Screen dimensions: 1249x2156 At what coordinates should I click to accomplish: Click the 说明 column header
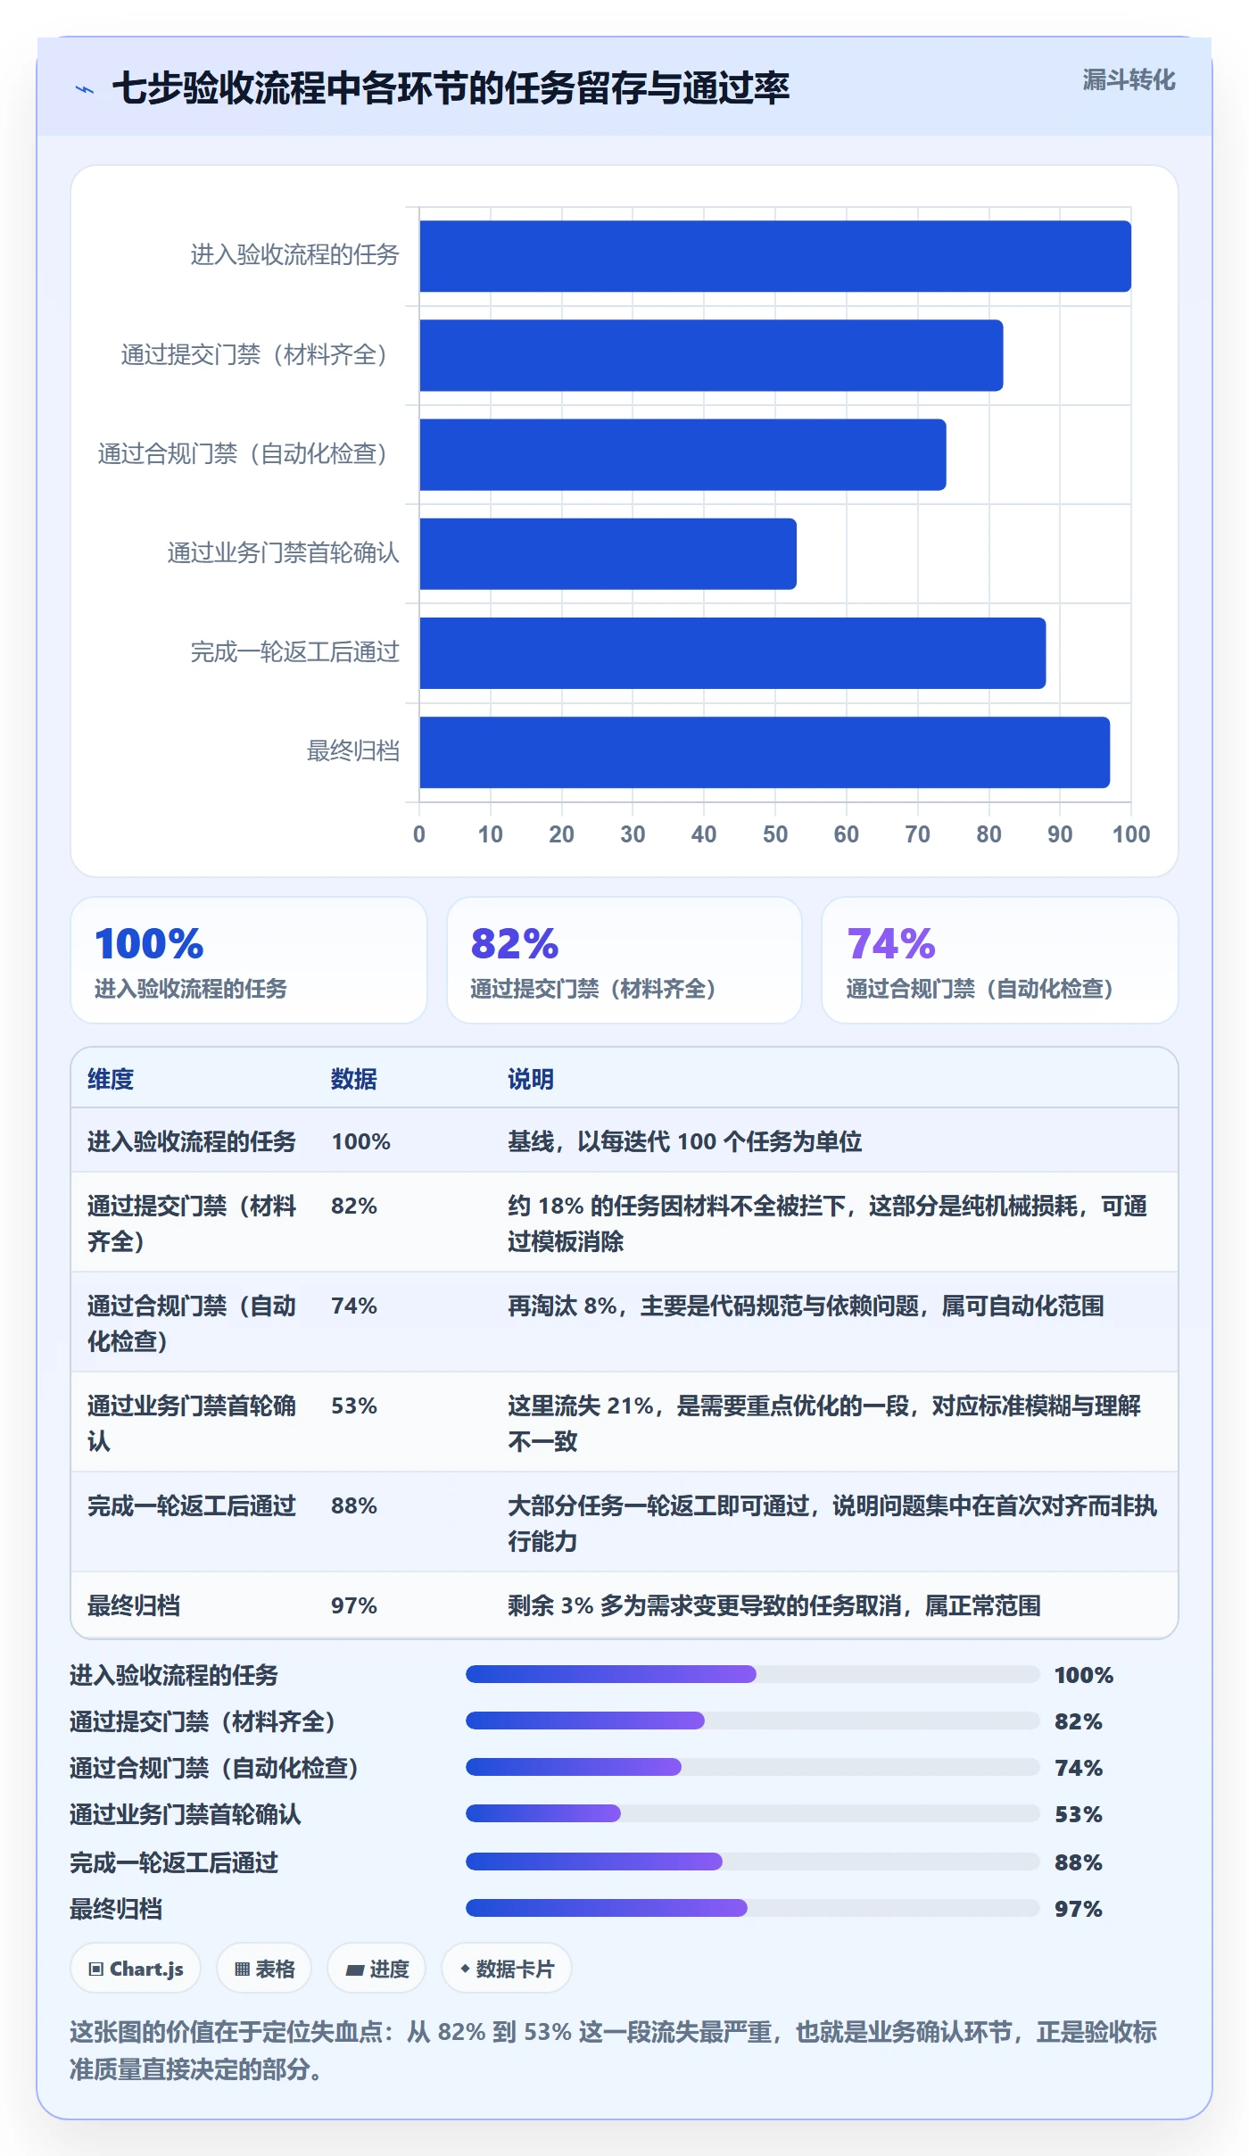(x=531, y=1079)
